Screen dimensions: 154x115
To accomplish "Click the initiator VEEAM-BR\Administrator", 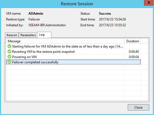I will [x=47, y=25].
